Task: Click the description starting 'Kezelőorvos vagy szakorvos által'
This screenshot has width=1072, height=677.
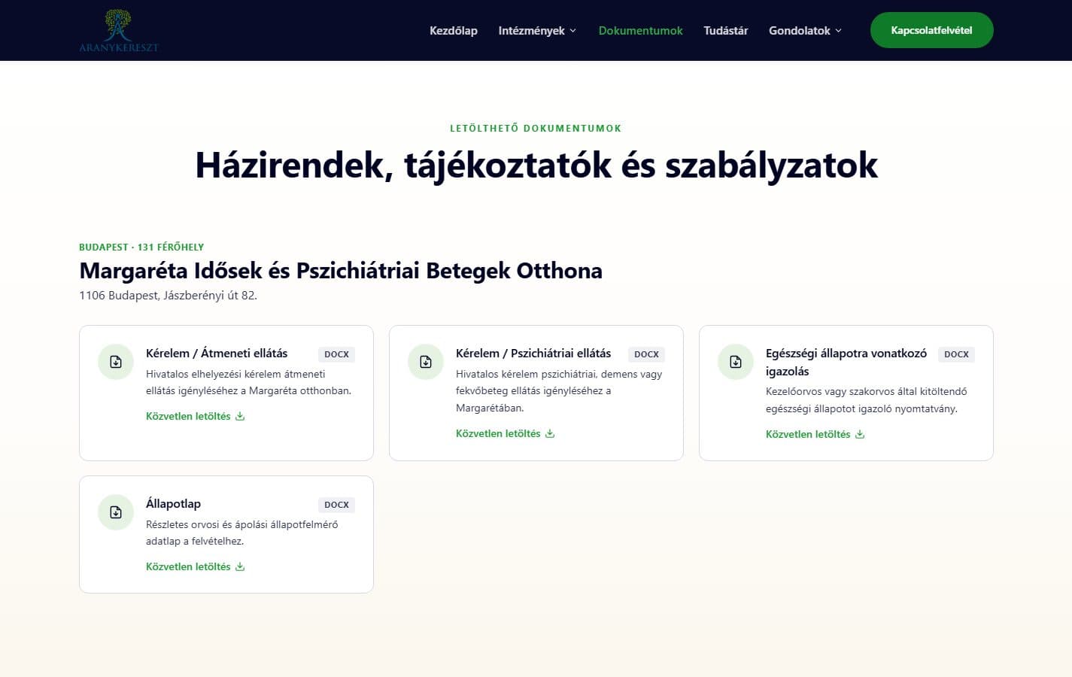Action: [x=867, y=400]
